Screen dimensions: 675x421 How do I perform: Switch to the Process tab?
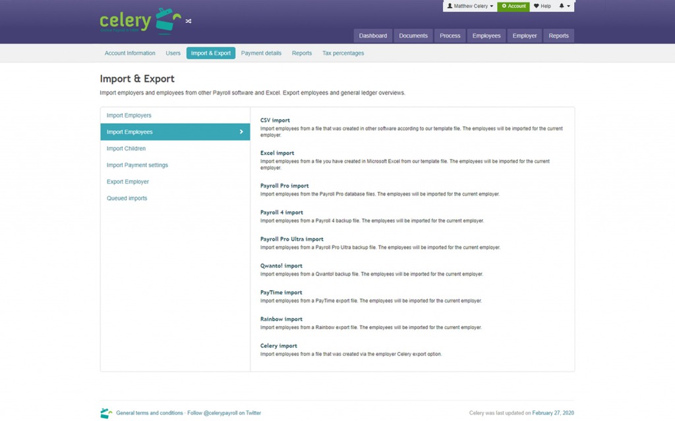(450, 36)
